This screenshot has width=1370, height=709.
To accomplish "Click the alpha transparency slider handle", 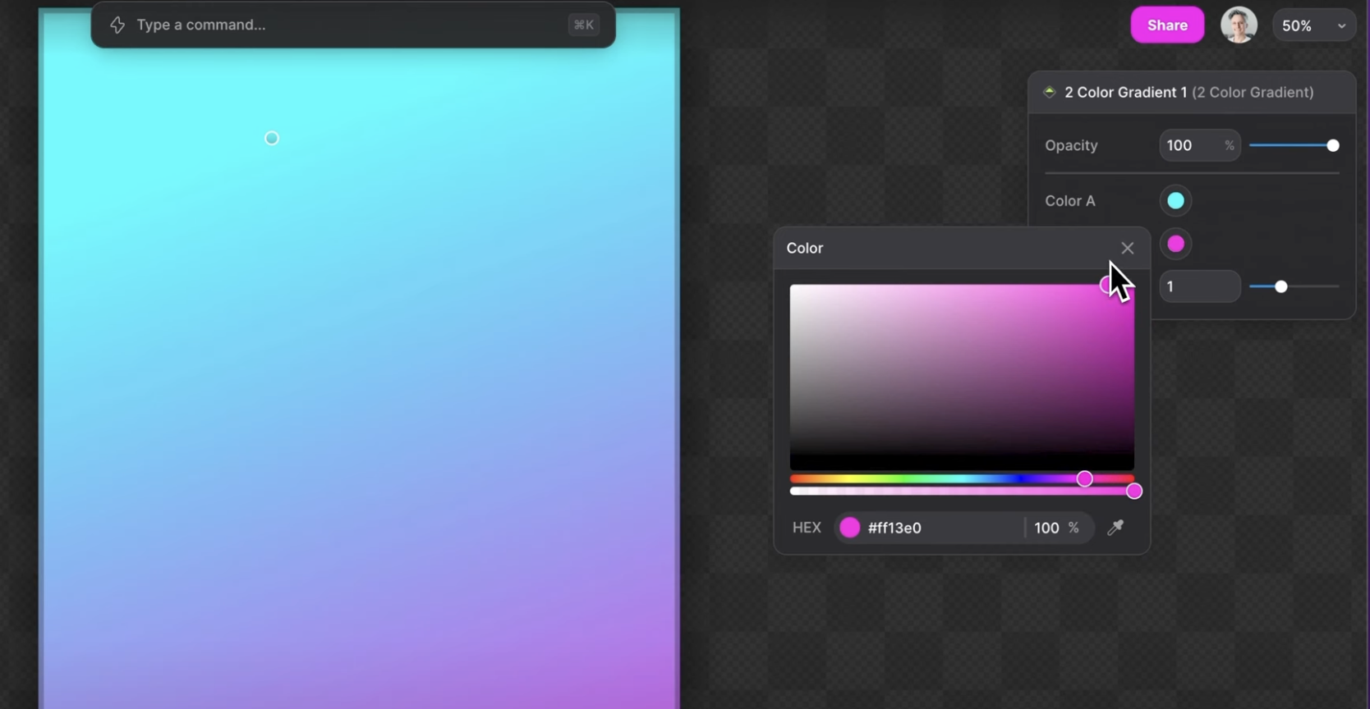I will 1133,492.
